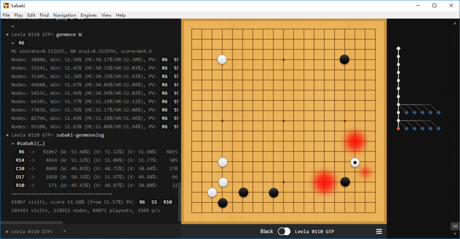Click the large red heatmap spot above last move

click(355, 142)
